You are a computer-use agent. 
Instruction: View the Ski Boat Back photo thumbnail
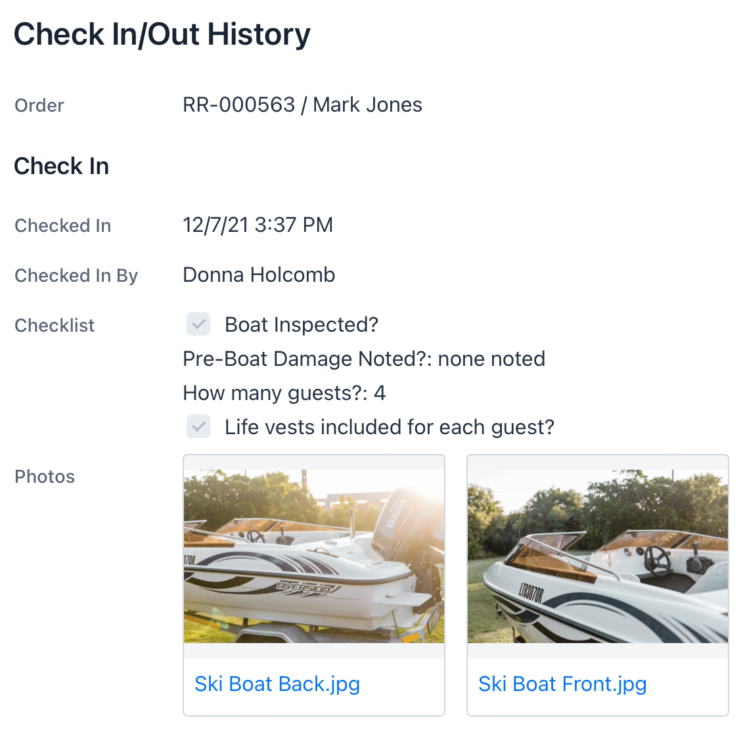[x=313, y=556]
